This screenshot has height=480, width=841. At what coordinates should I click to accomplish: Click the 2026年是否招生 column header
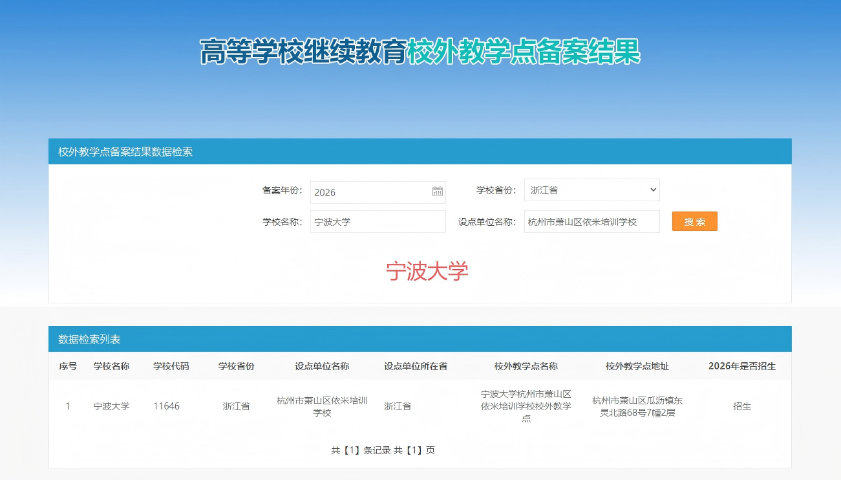pos(742,366)
